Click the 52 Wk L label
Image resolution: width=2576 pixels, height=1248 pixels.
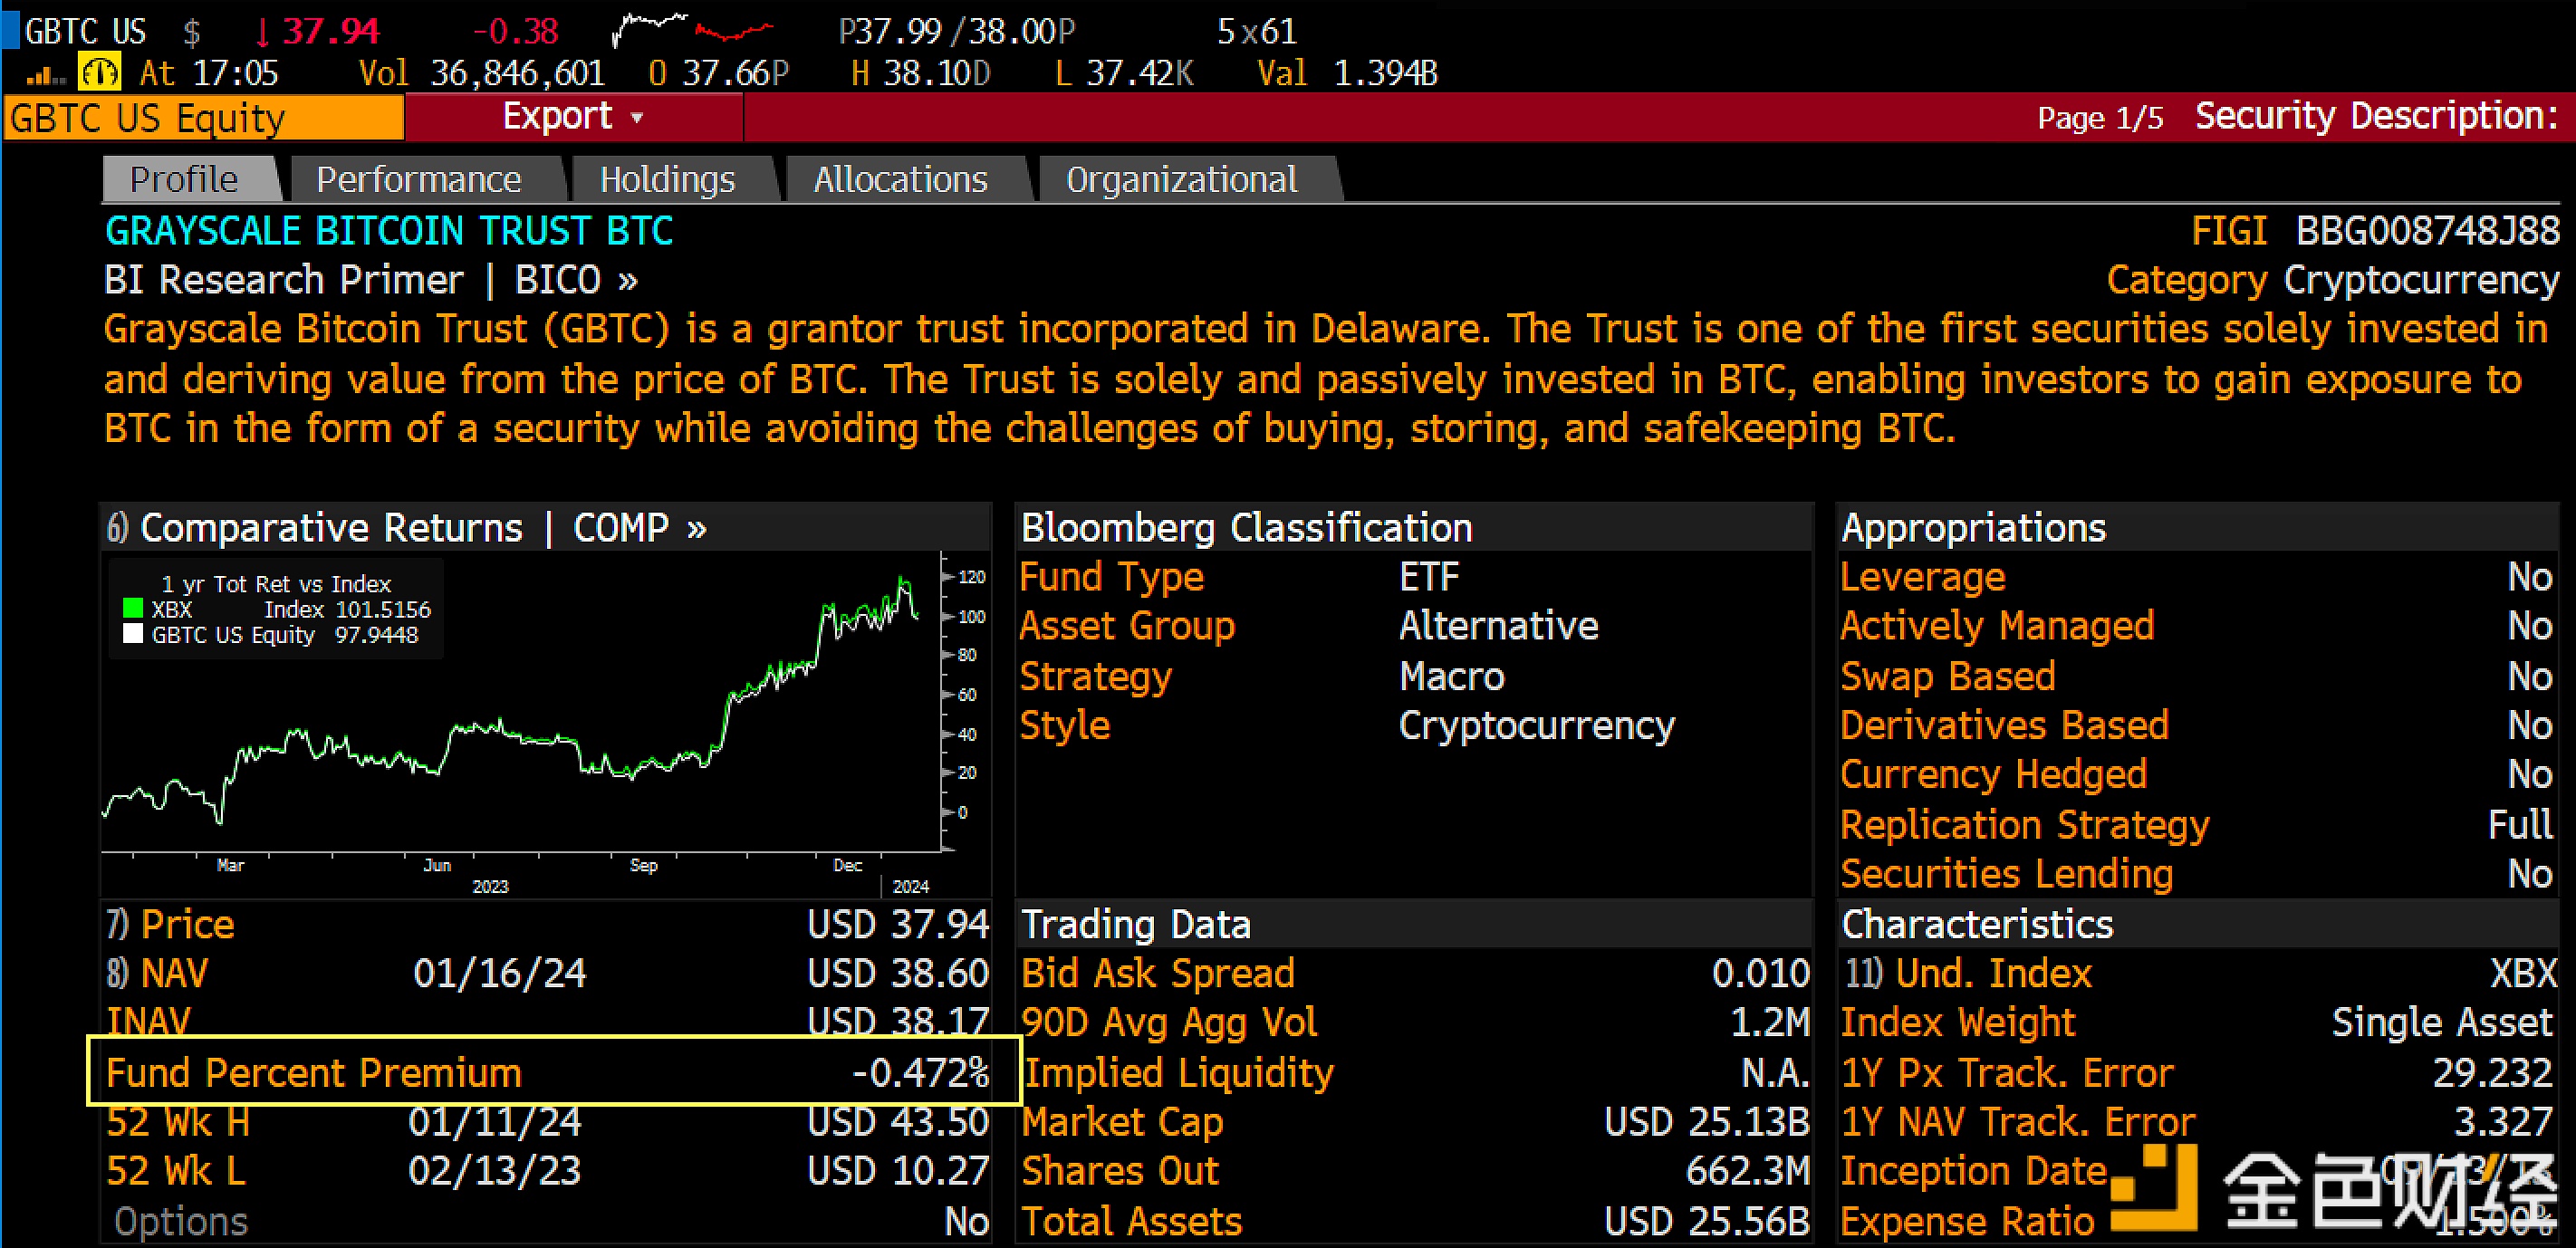click(176, 1170)
